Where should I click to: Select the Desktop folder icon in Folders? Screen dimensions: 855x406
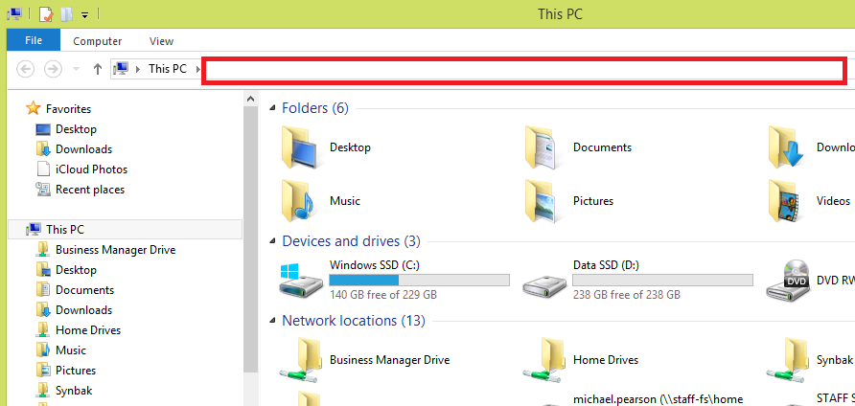(x=300, y=147)
